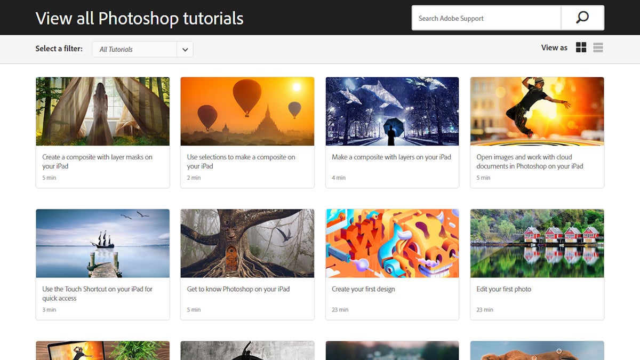Click '4 min' under the layers composite card

[339, 178]
